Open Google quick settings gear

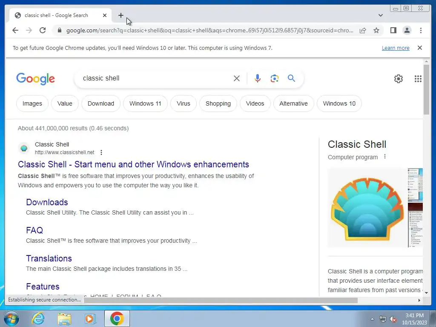point(399,79)
